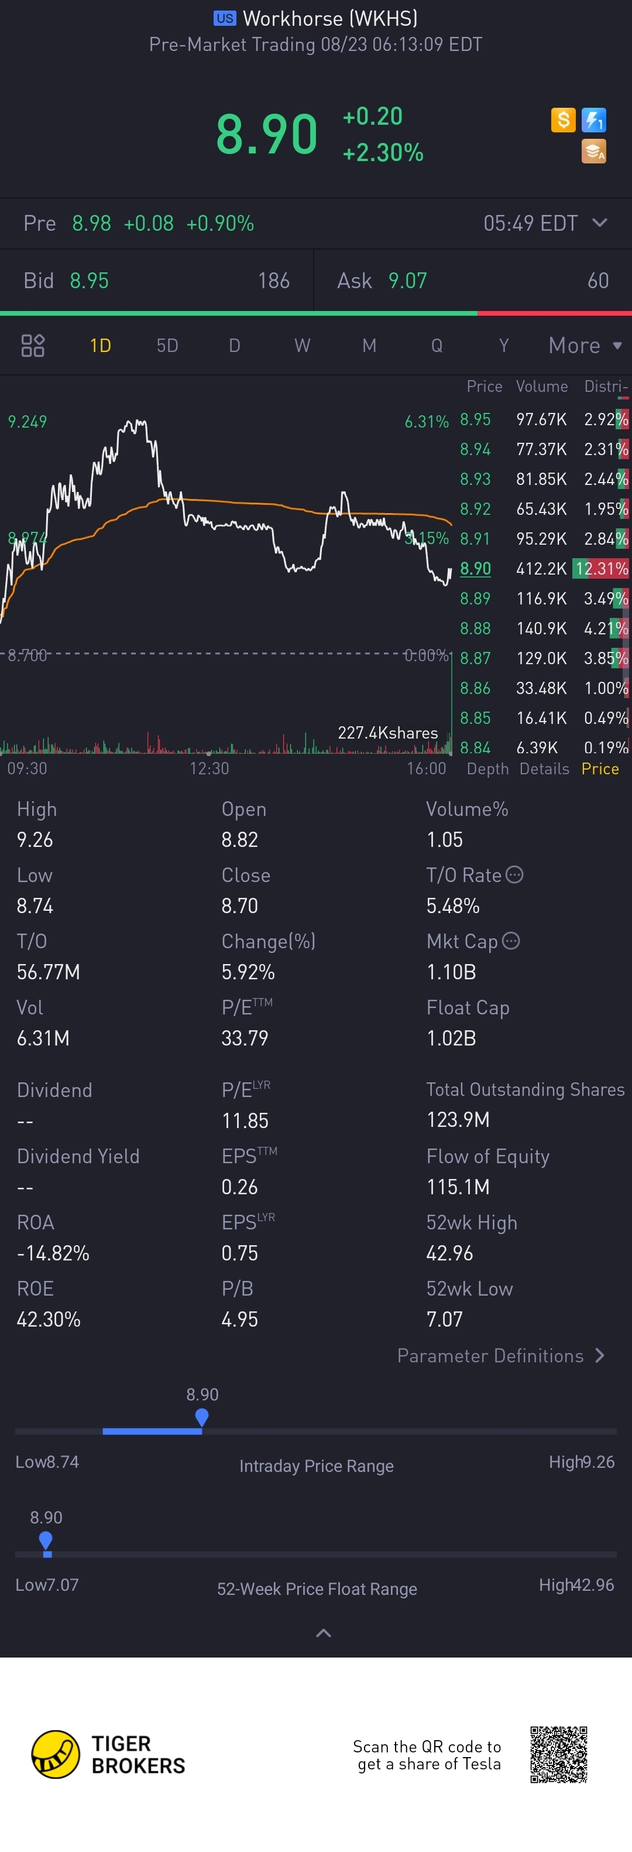632x1852 pixels.
Task: Switch to the D daily chart tab
Action: pos(234,346)
